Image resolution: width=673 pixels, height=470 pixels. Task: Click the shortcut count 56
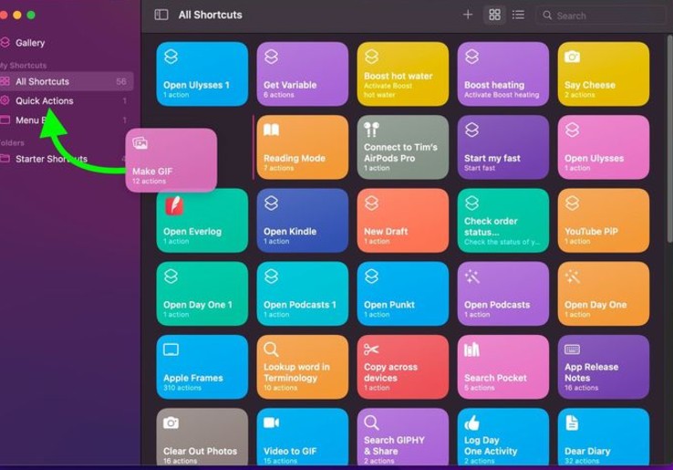(x=121, y=81)
